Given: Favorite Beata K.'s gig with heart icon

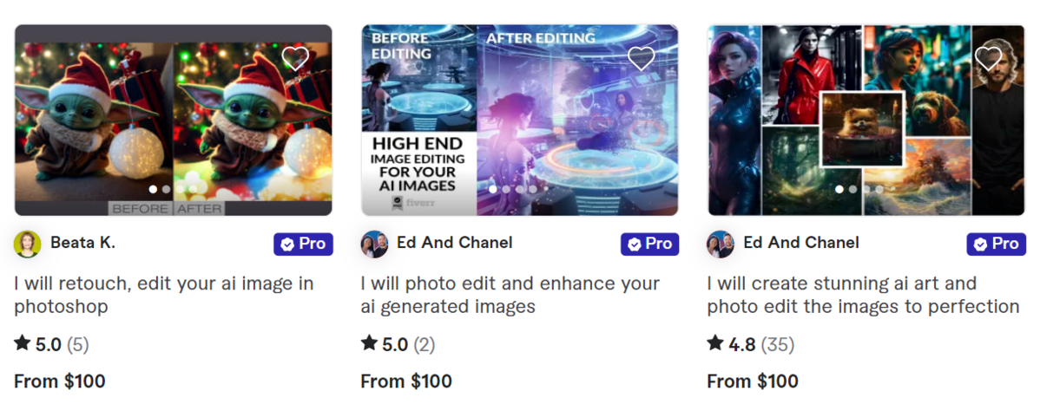Looking at the screenshot, I should (295, 58).
